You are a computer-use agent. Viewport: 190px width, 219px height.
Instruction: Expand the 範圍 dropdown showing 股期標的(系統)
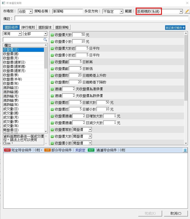[181, 12]
